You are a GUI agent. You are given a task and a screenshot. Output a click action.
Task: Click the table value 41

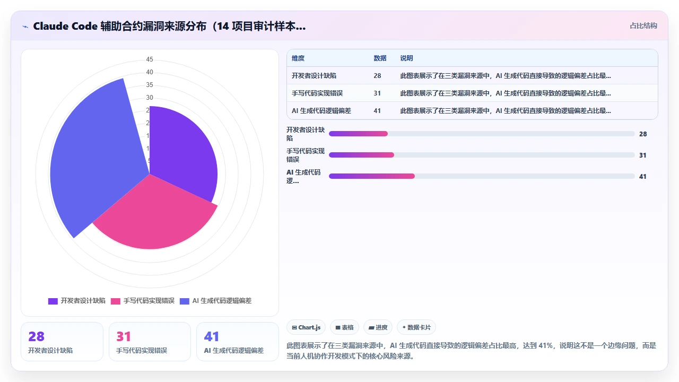coord(377,111)
